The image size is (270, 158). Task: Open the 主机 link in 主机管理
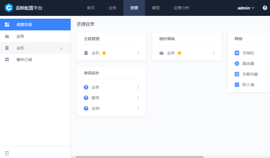point(95,53)
